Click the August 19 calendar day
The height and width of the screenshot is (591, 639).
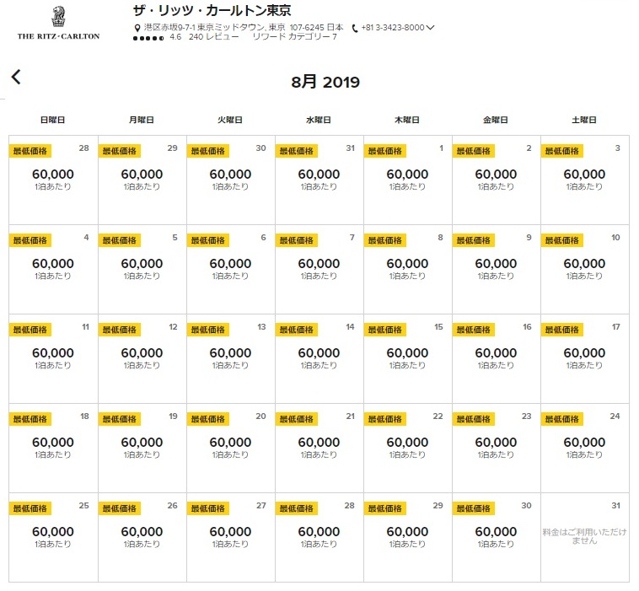pyautogui.click(x=142, y=448)
